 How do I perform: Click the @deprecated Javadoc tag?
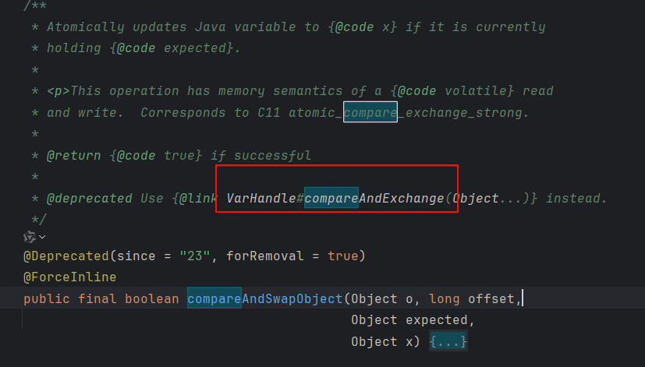[x=89, y=199]
